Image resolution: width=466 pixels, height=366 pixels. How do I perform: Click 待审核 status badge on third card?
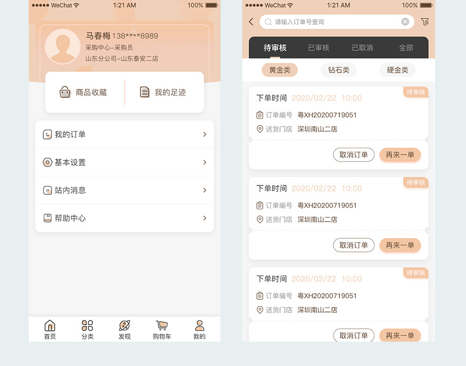pyautogui.click(x=416, y=272)
